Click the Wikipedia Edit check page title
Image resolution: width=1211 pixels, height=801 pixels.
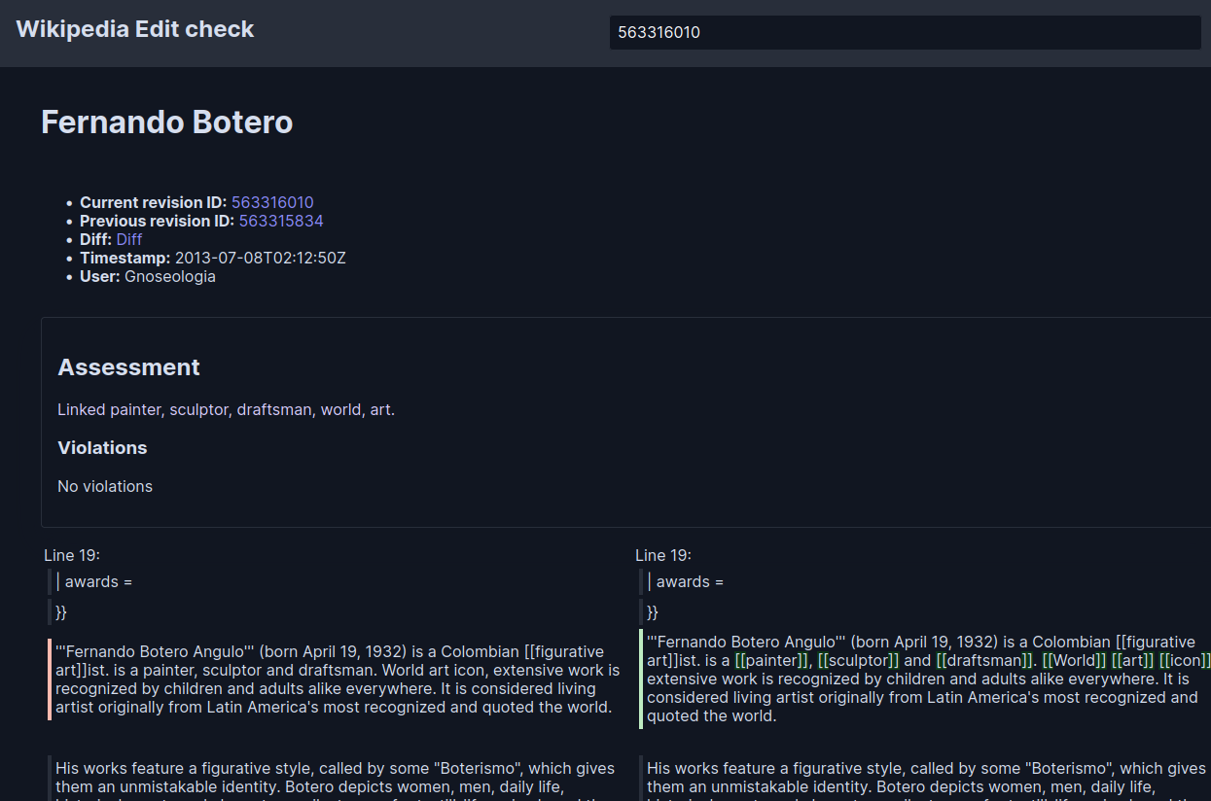pyautogui.click(x=135, y=29)
